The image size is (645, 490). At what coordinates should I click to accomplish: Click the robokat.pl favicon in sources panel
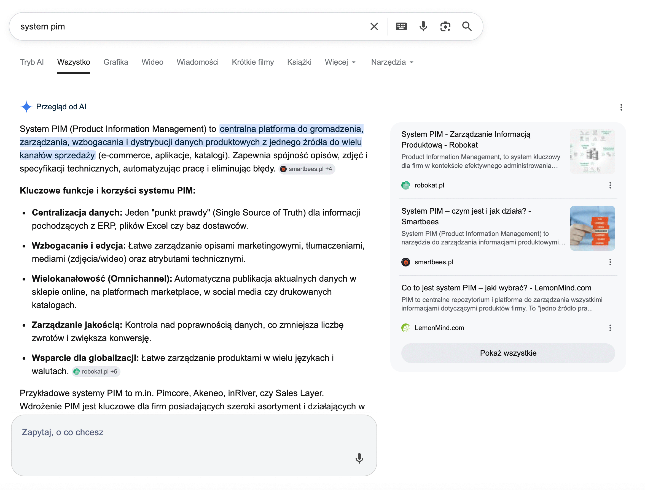click(405, 185)
